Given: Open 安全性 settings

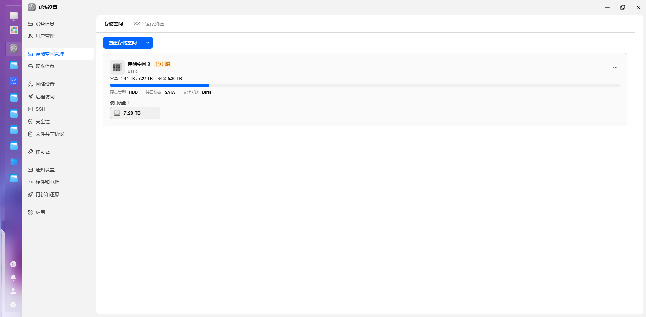Looking at the screenshot, I should click(59, 121).
